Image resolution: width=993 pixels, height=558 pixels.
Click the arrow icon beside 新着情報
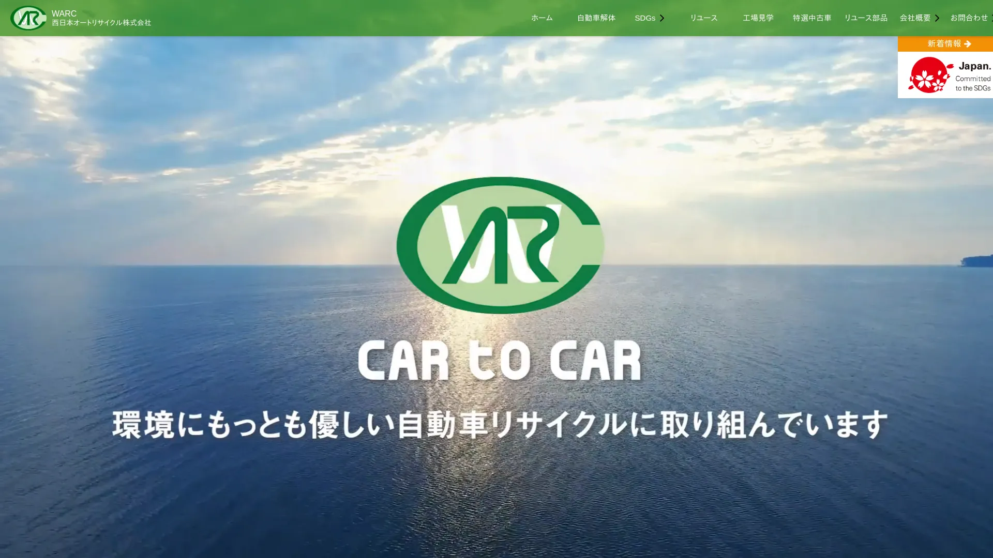968,44
